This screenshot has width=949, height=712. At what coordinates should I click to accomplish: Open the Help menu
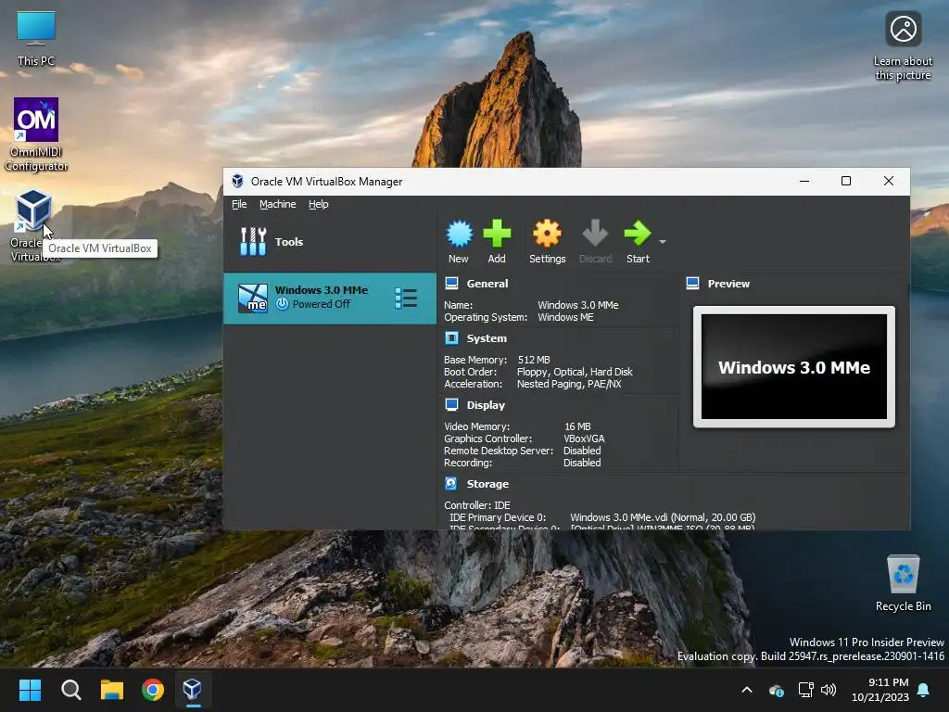tap(319, 204)
